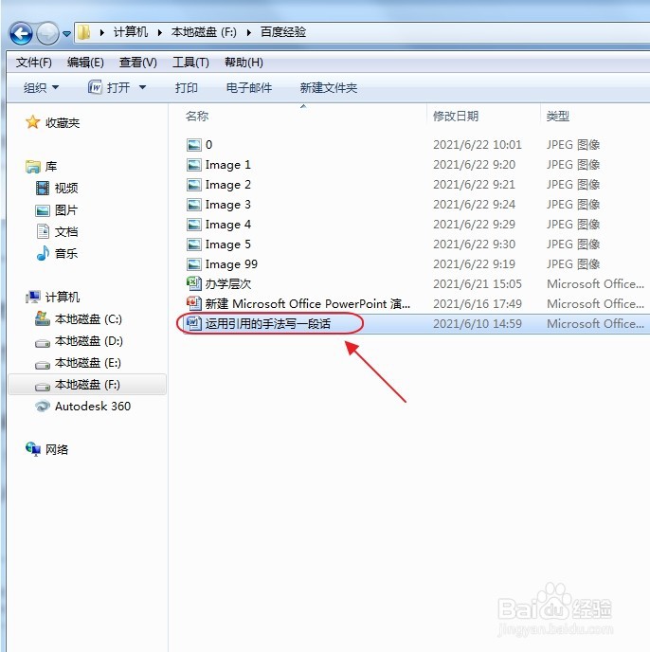Select the 新建 Microsoft Office PowerPoint file
650x652 pixels.
tap(298, 304)
